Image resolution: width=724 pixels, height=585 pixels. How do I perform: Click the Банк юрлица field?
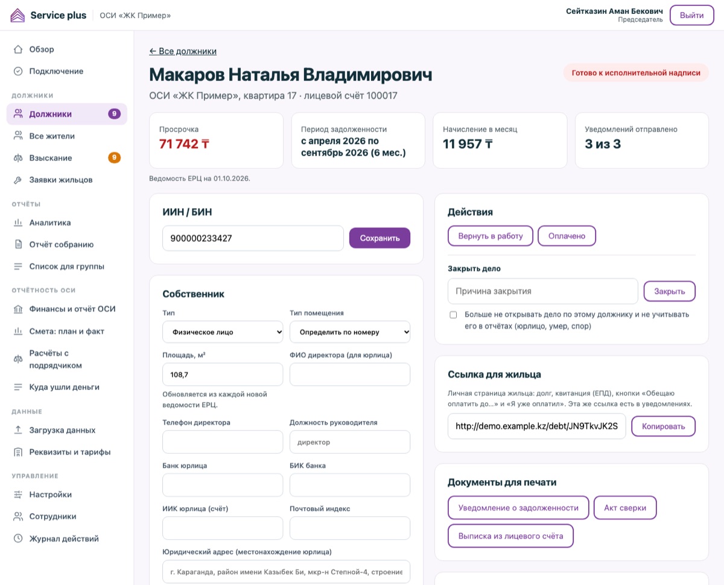[x=223, y=485]
